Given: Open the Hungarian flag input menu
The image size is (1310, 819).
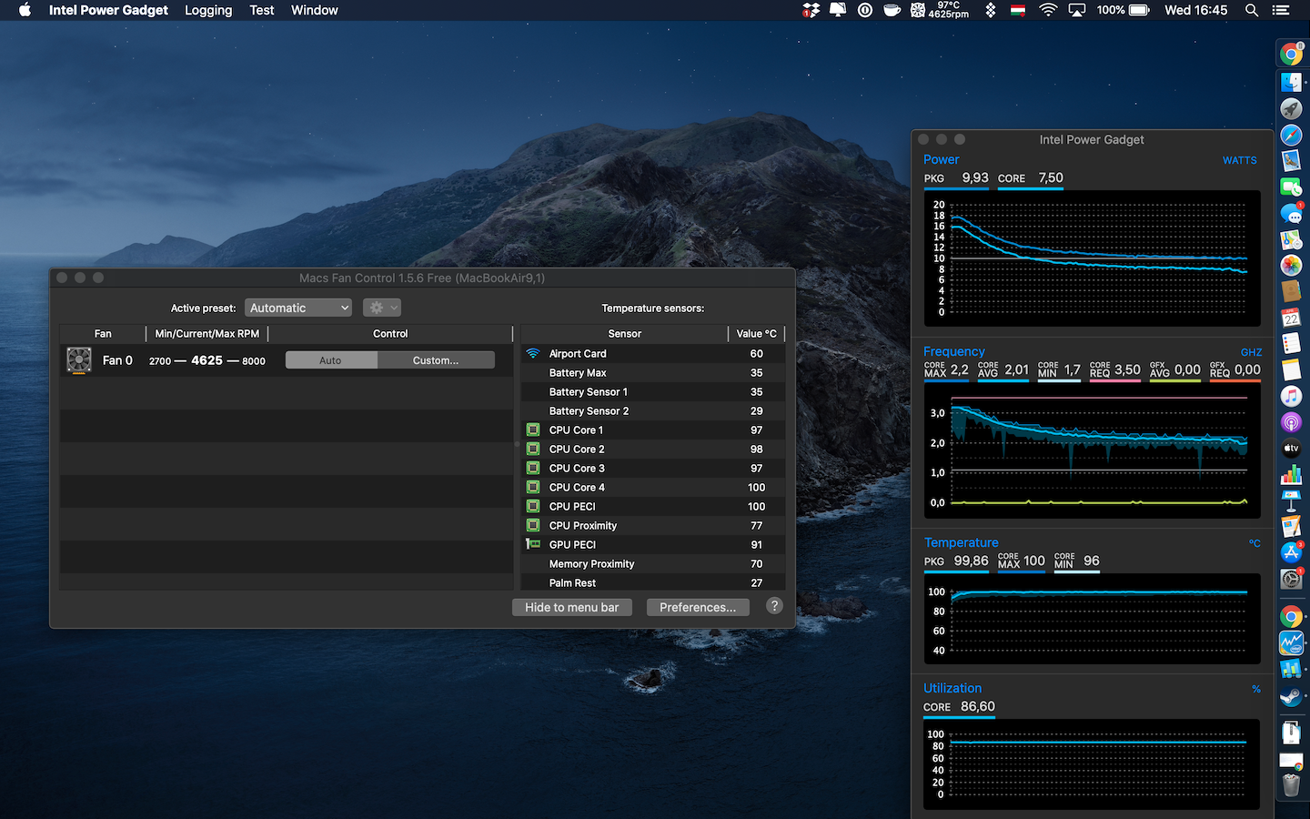Looking at the screenshot, I should pyautogui.click(x=1019, y=10).
